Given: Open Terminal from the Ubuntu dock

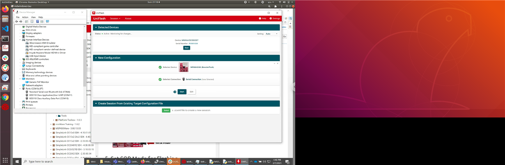Looking at the screenshot, I should [x=5, y=38].
